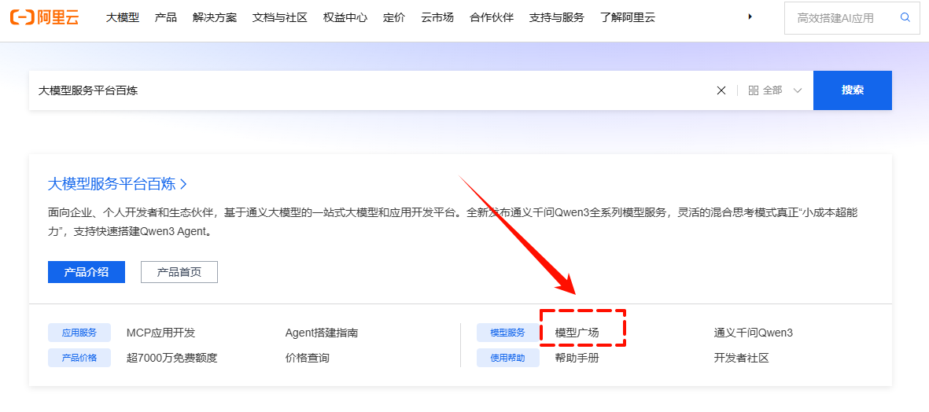The height and width of the screenshot is (412, 929).
Task: Click the main search input field
Action: [370, 90]
